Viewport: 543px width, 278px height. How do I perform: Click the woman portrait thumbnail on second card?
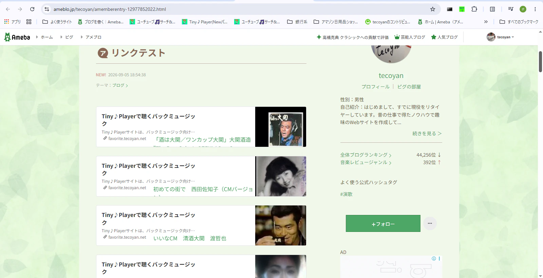[281, 176]
